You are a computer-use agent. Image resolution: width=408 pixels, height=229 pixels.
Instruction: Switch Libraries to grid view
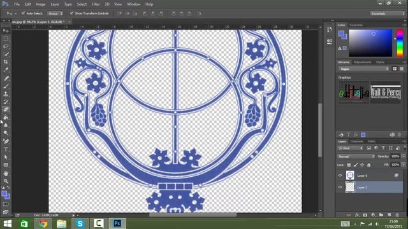395,69
